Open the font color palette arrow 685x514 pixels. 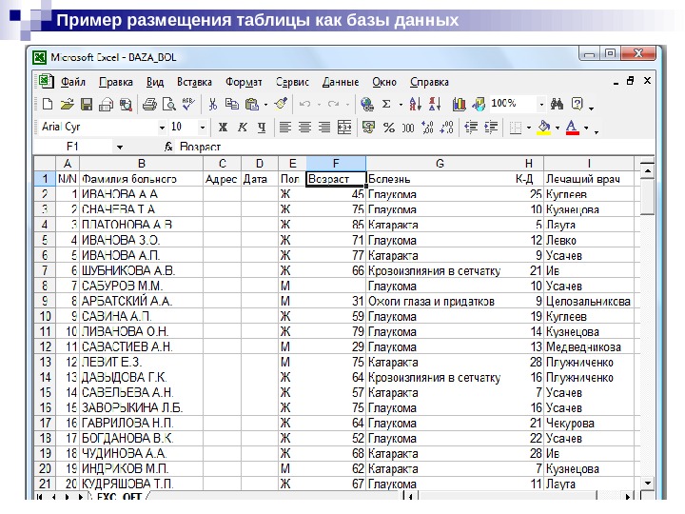point(586,128)
